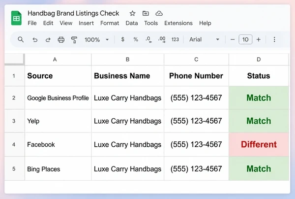Format as currency with dollar icon
The image size is (295, 199).
[122, 39]
